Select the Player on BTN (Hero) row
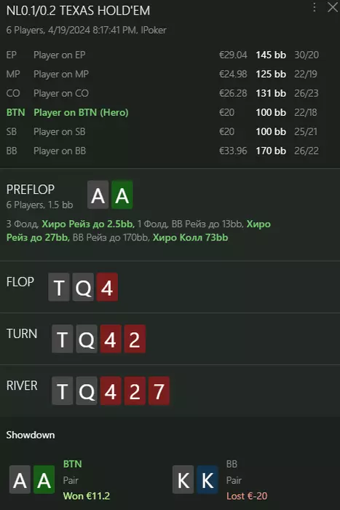Image resolution: width=340 pixels, height=510 pixels. pos(162,112)
